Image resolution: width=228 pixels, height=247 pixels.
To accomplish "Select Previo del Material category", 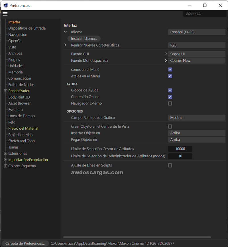I will point(23,128).
